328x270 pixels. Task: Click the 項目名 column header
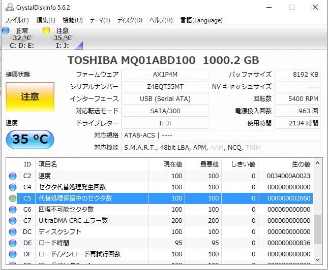coord(92,164)
